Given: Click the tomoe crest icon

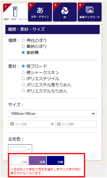Looking at the screenshot, I should tap(65, 11).
